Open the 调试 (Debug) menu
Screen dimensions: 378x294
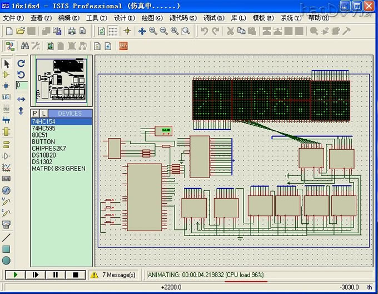213,18
